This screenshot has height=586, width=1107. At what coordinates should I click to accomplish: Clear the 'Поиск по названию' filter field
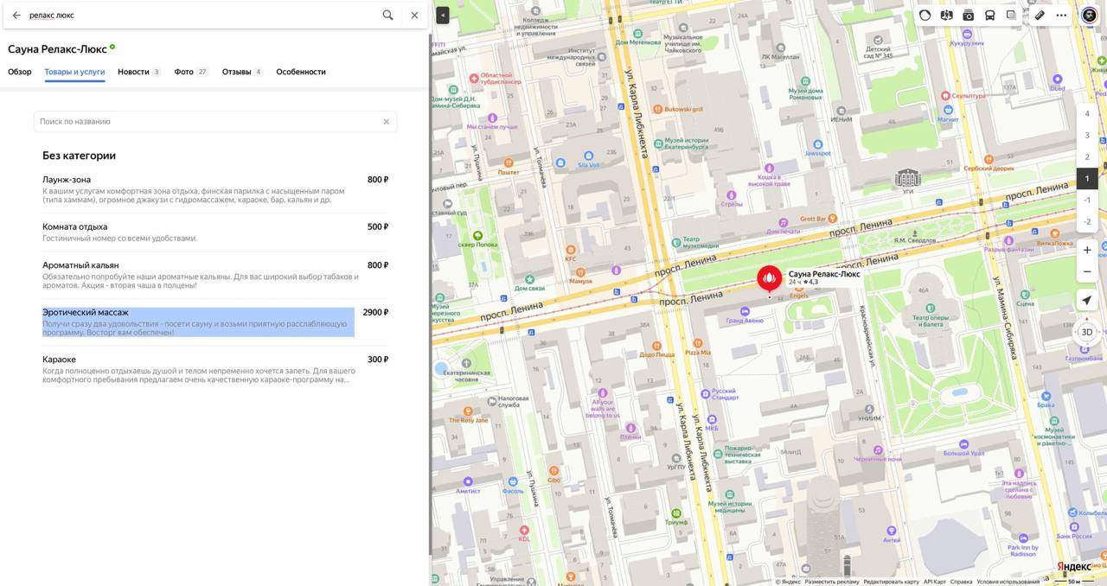387,122
